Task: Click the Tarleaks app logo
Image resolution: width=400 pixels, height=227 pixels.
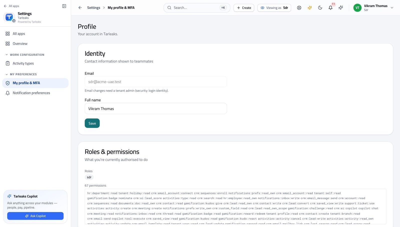Action: pyautogui.click(x=9, y=17)
